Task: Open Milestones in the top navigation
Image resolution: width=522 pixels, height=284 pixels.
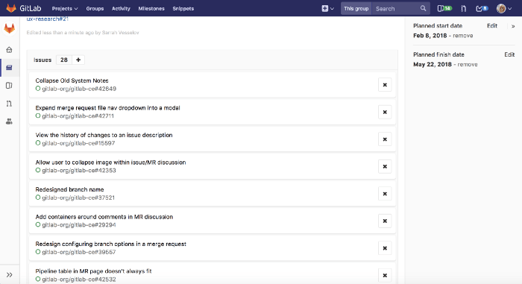Action: point(151,9)
